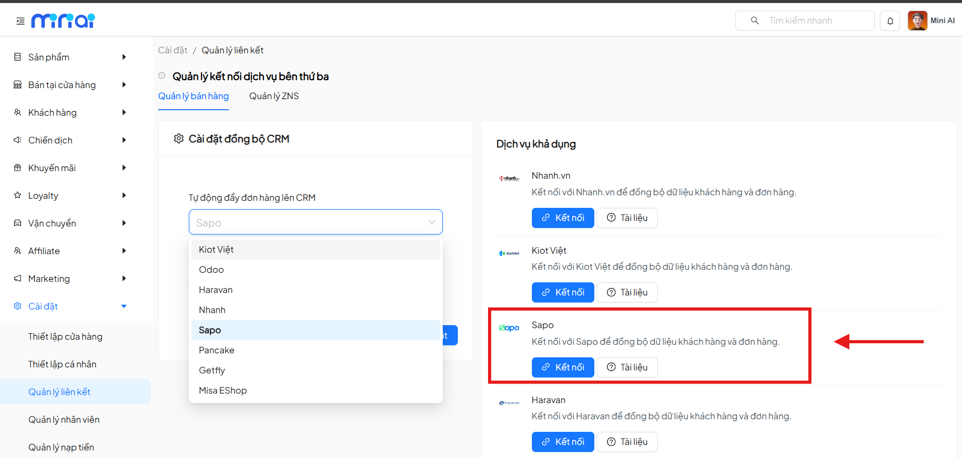
Task: Open the CRM platform dropdown
Action: coord(315,222)
